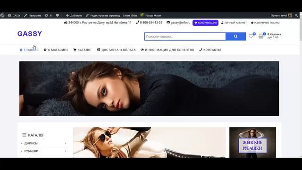
Task: Open the comments bubble in admin bar
Action: 59,16
